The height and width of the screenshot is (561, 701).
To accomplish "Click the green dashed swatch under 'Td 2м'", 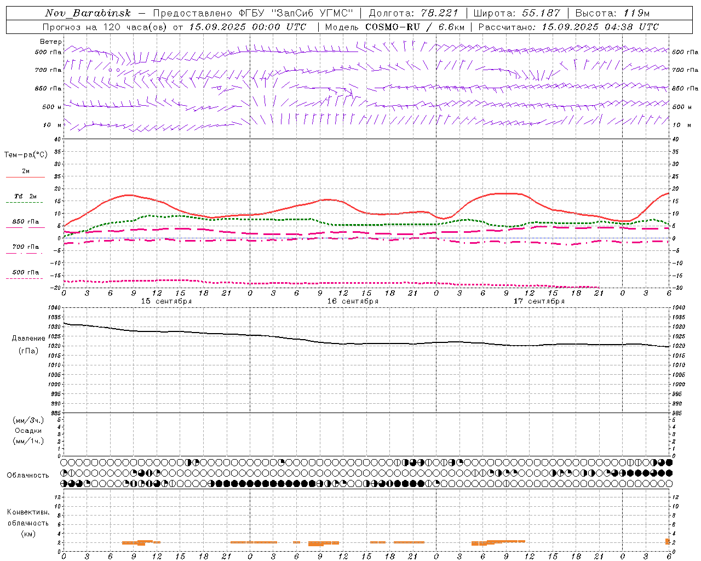I will (24, 202).
